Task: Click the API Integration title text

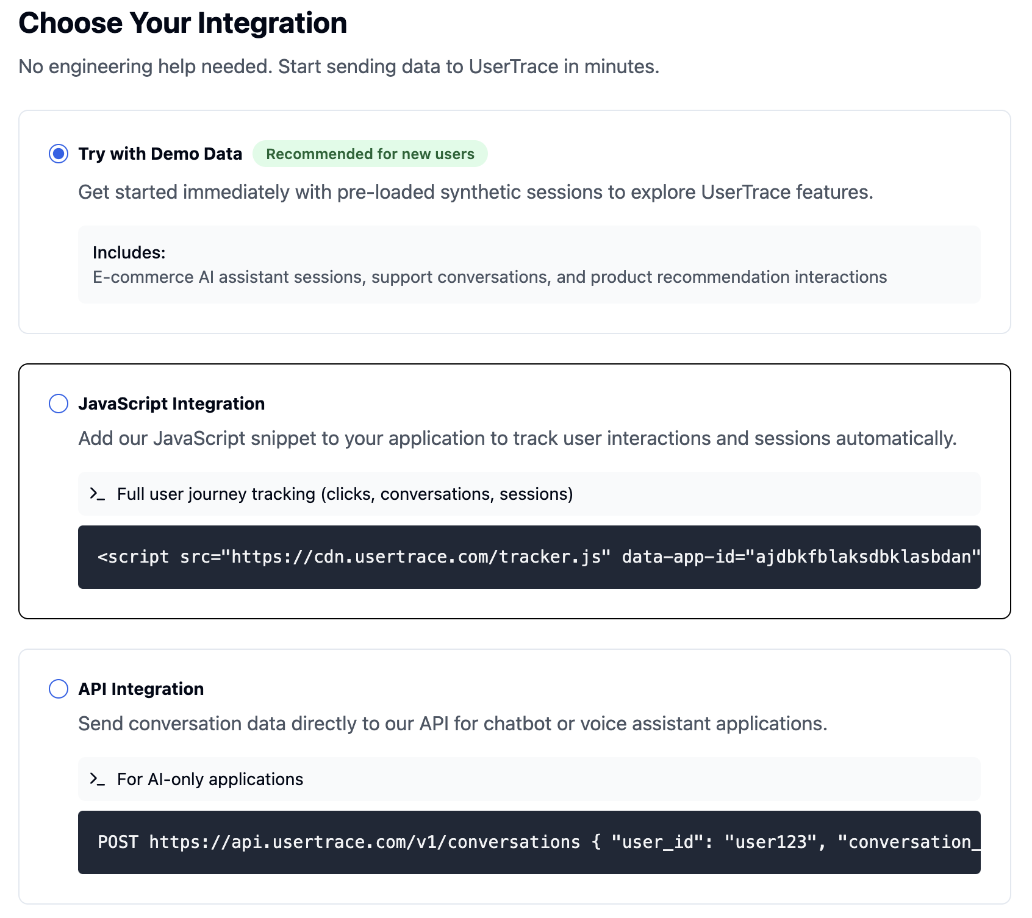Action: click(141, 689)
